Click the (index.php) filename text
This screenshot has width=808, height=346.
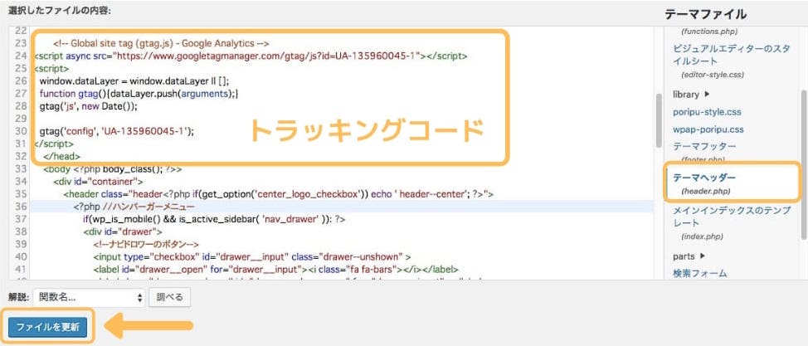click(702, 236)
